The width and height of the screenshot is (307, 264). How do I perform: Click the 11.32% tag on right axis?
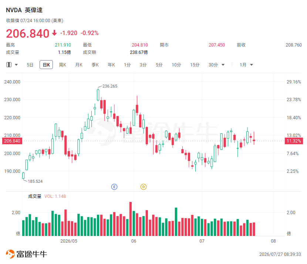click(x=294, y=141)
